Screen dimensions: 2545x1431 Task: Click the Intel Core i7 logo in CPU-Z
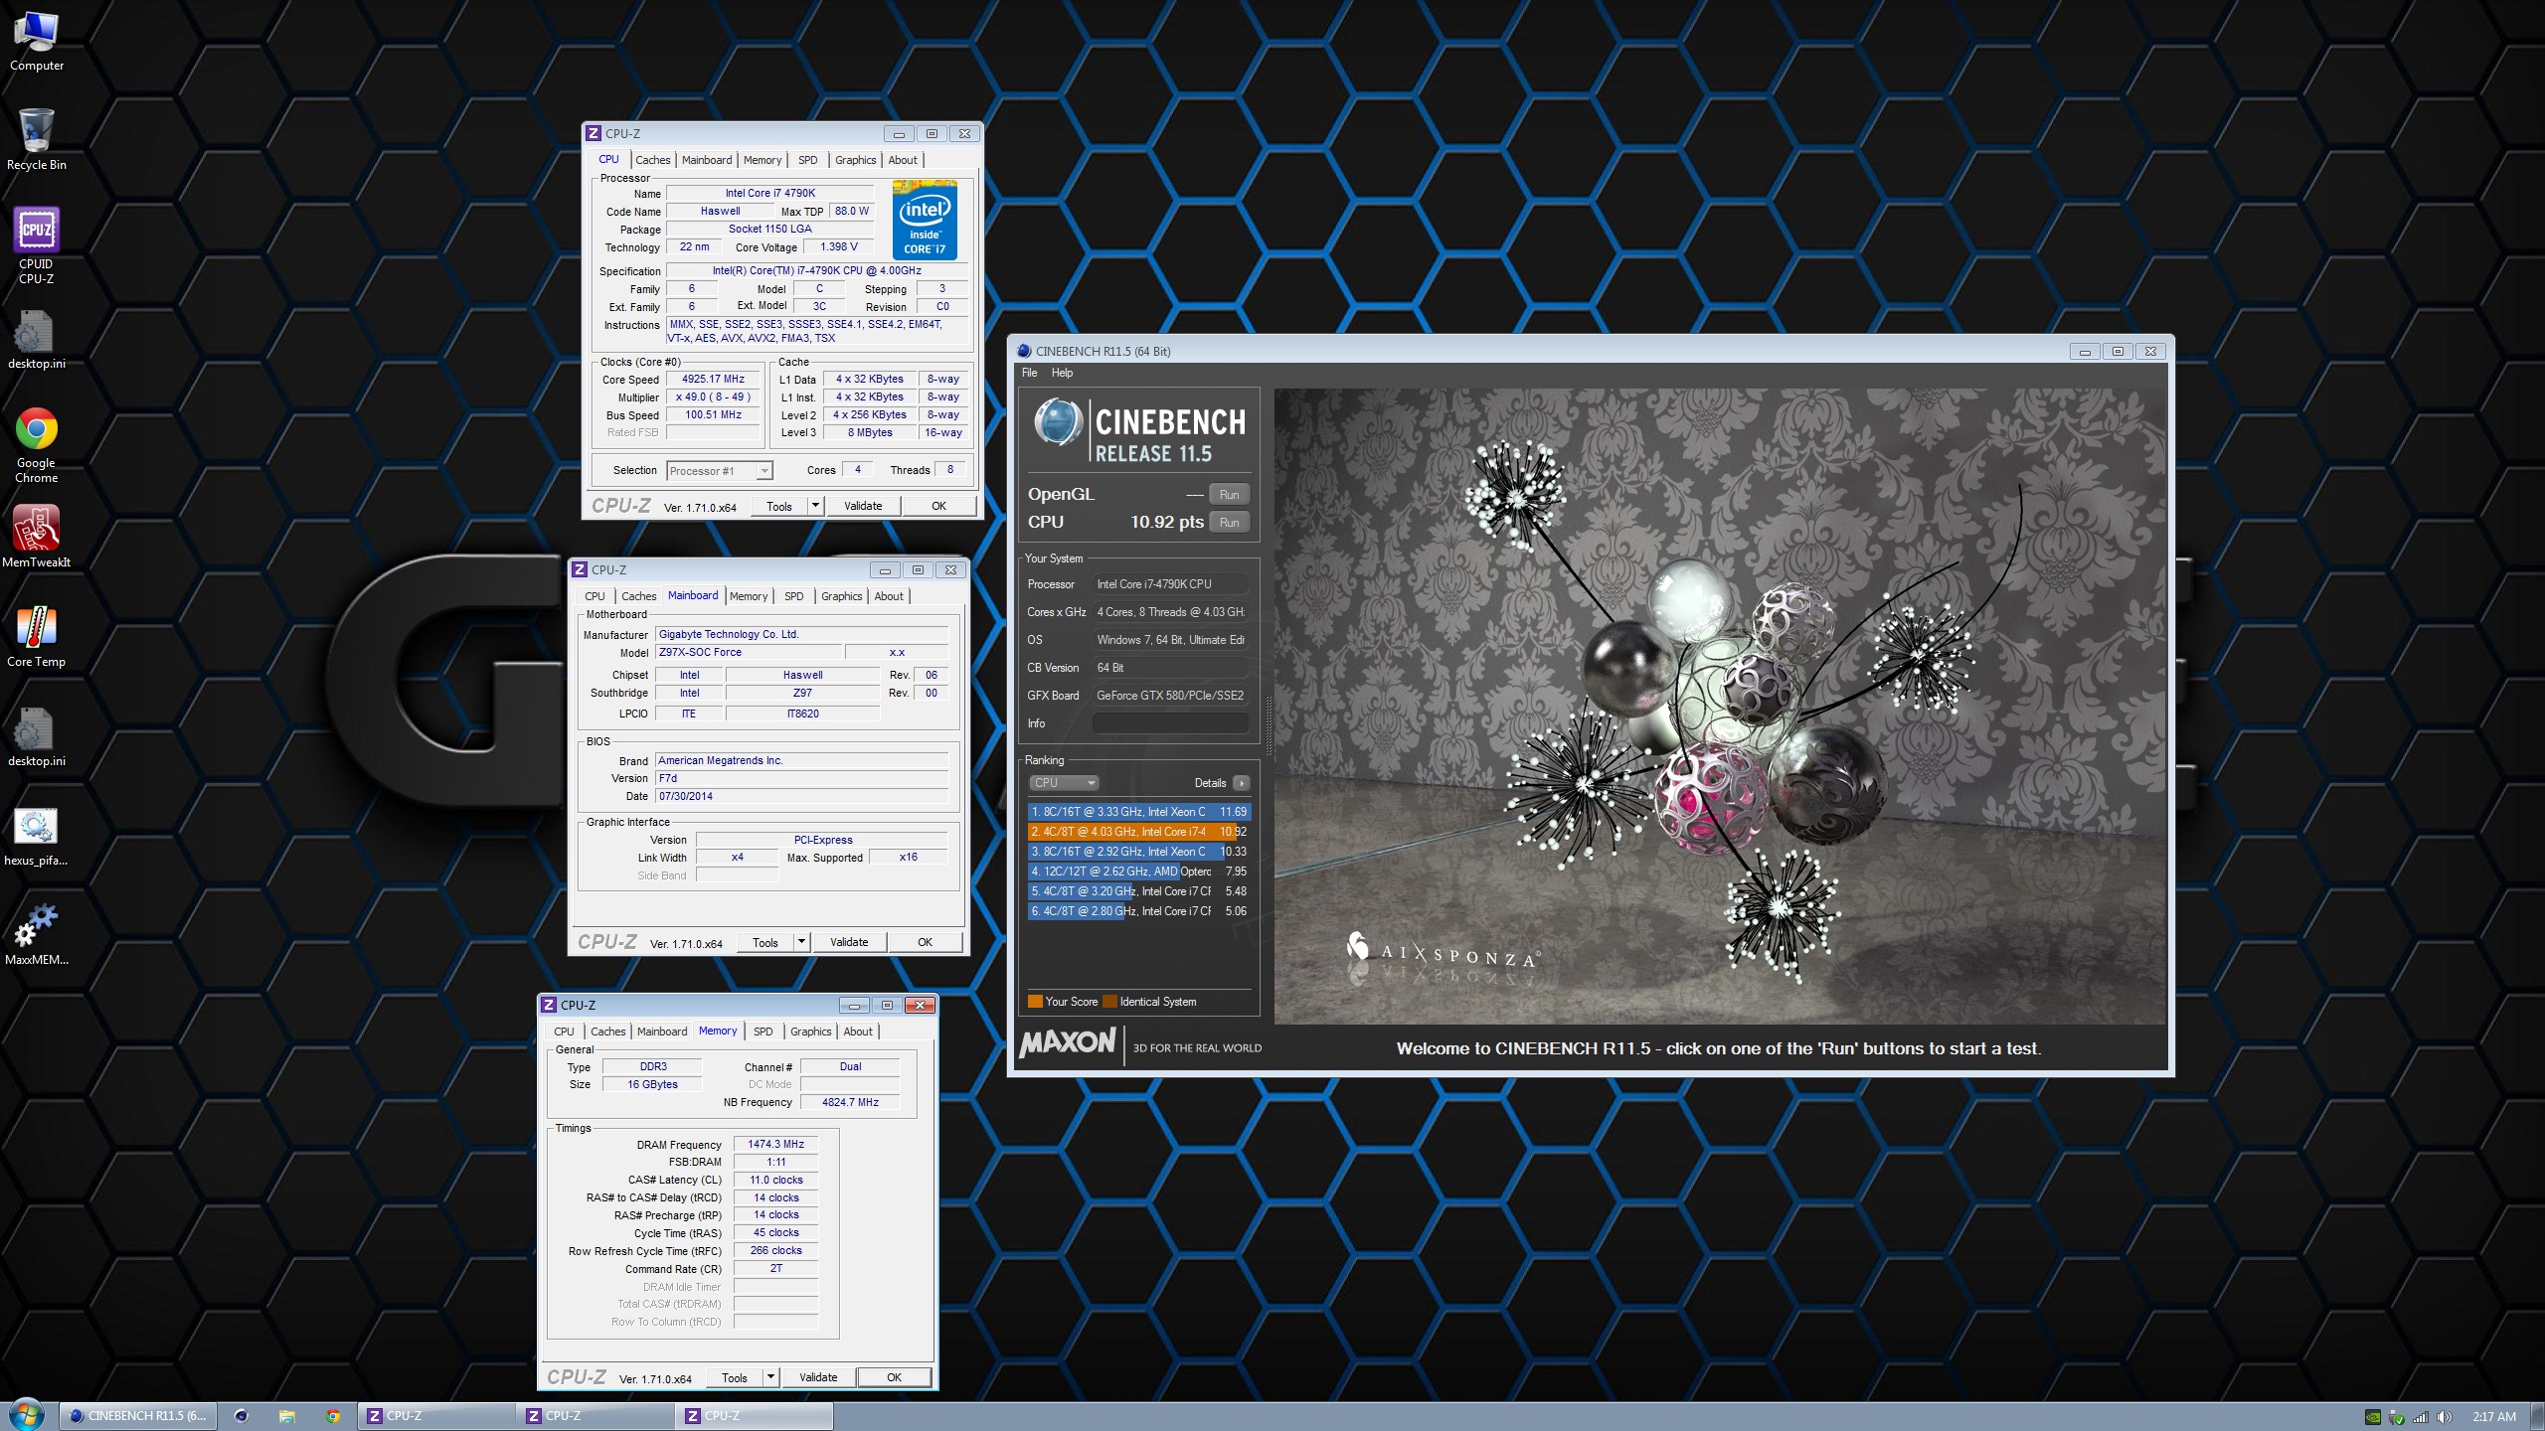point(925,220)
